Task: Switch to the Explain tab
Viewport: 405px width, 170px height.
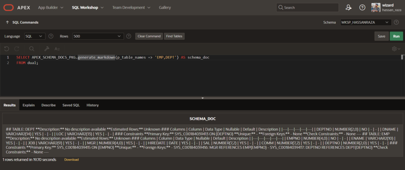Action: coord(29,105)
